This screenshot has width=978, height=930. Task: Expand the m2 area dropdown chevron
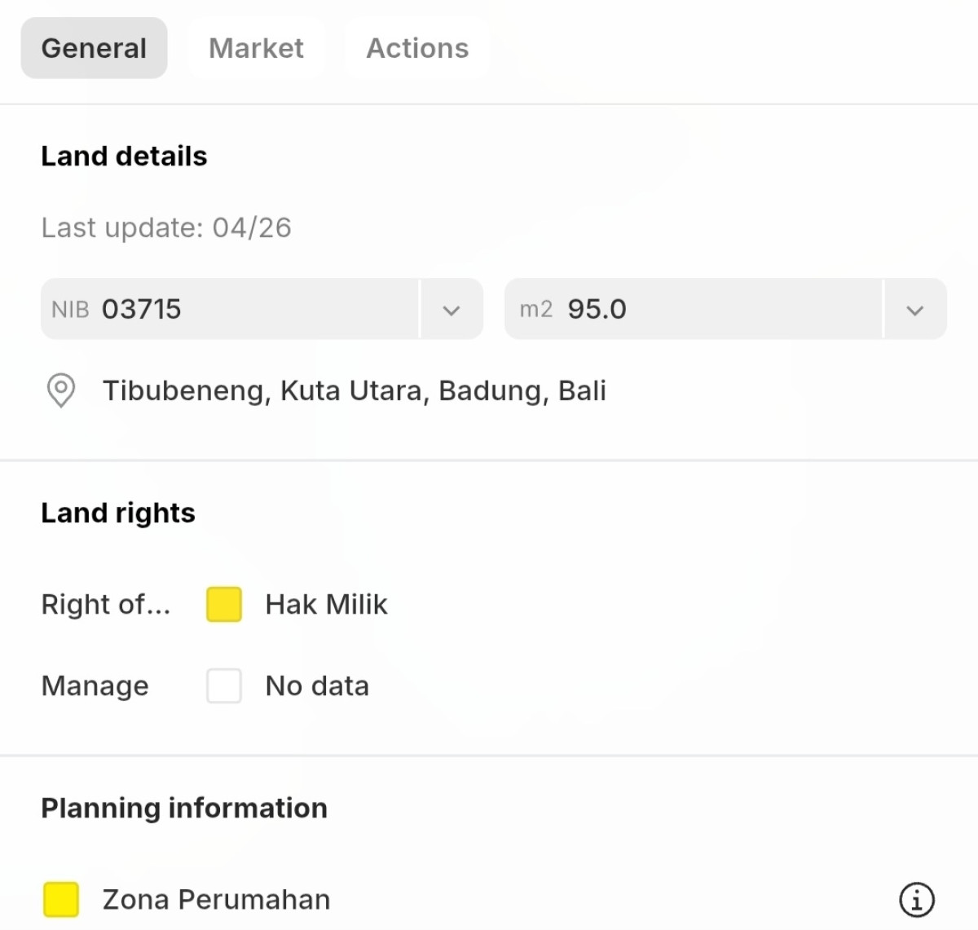coord(915,310)
